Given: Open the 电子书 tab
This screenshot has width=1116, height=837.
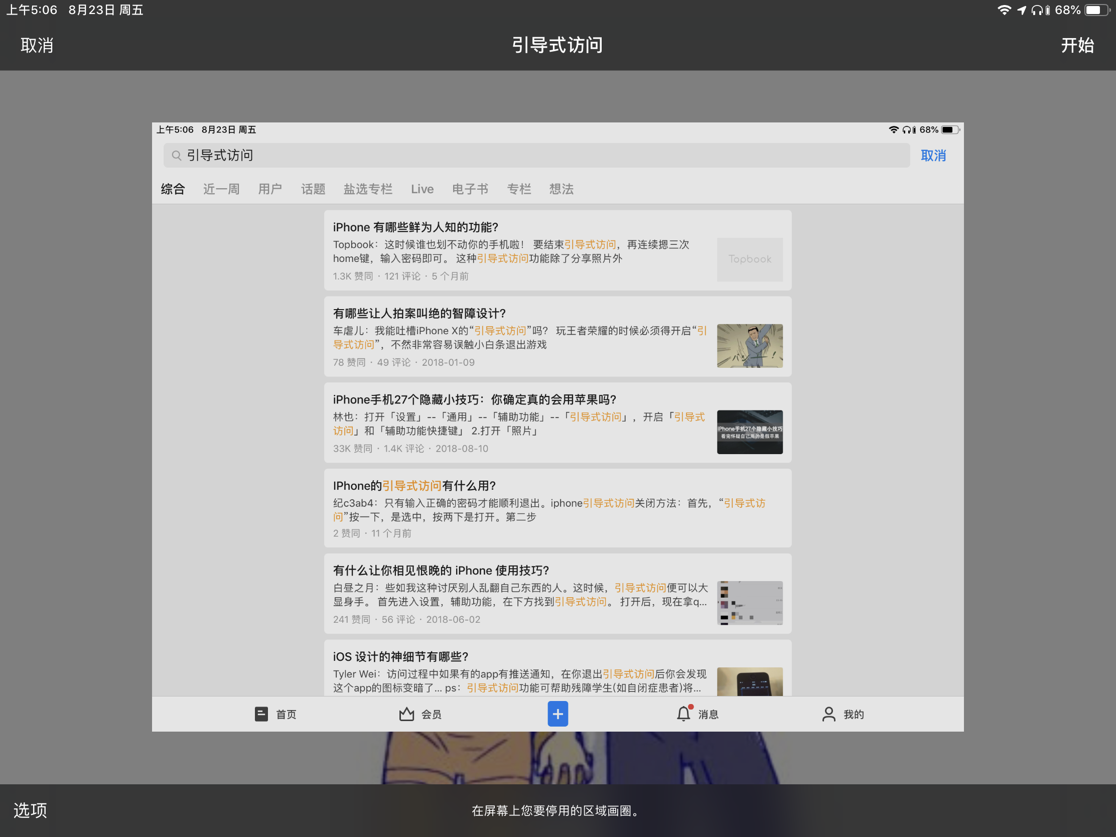Looking at the screenshot, I should pos(470,189).
